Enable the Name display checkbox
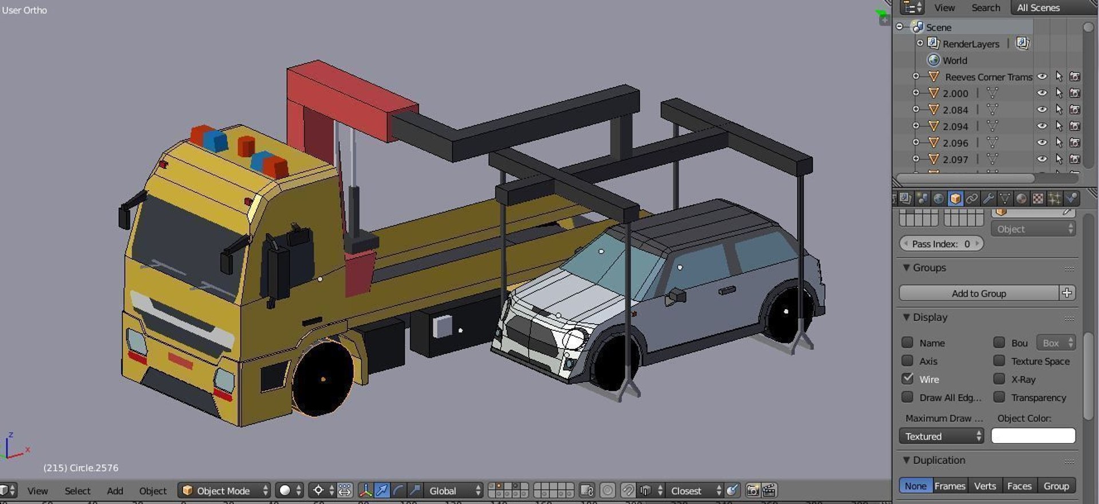 (907, 342)
